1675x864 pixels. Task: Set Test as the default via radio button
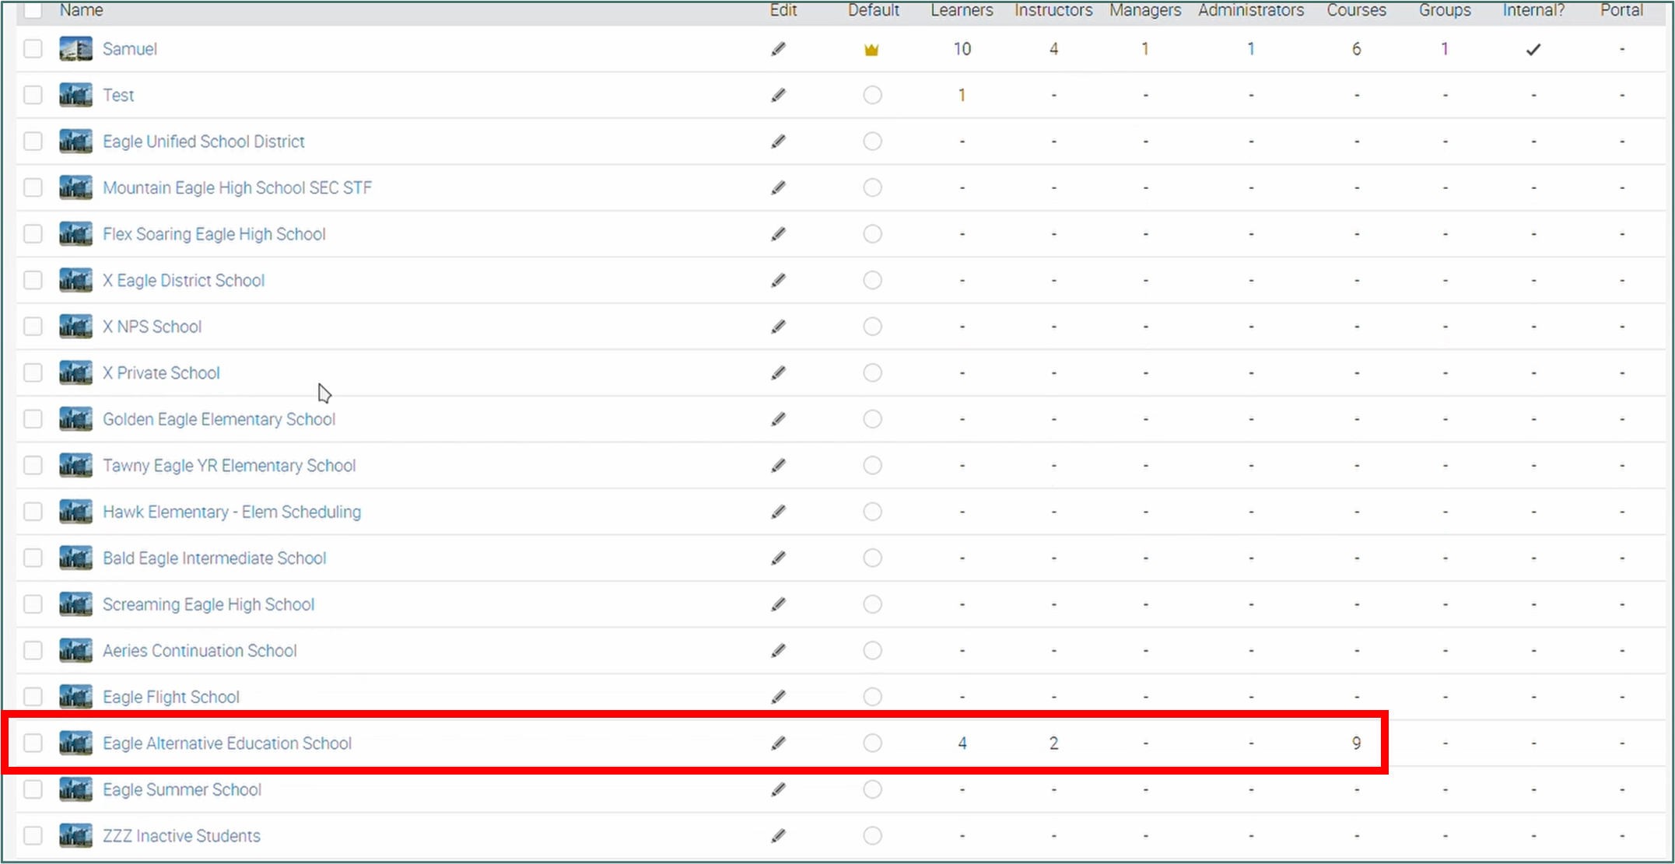[x=872, y=95]
